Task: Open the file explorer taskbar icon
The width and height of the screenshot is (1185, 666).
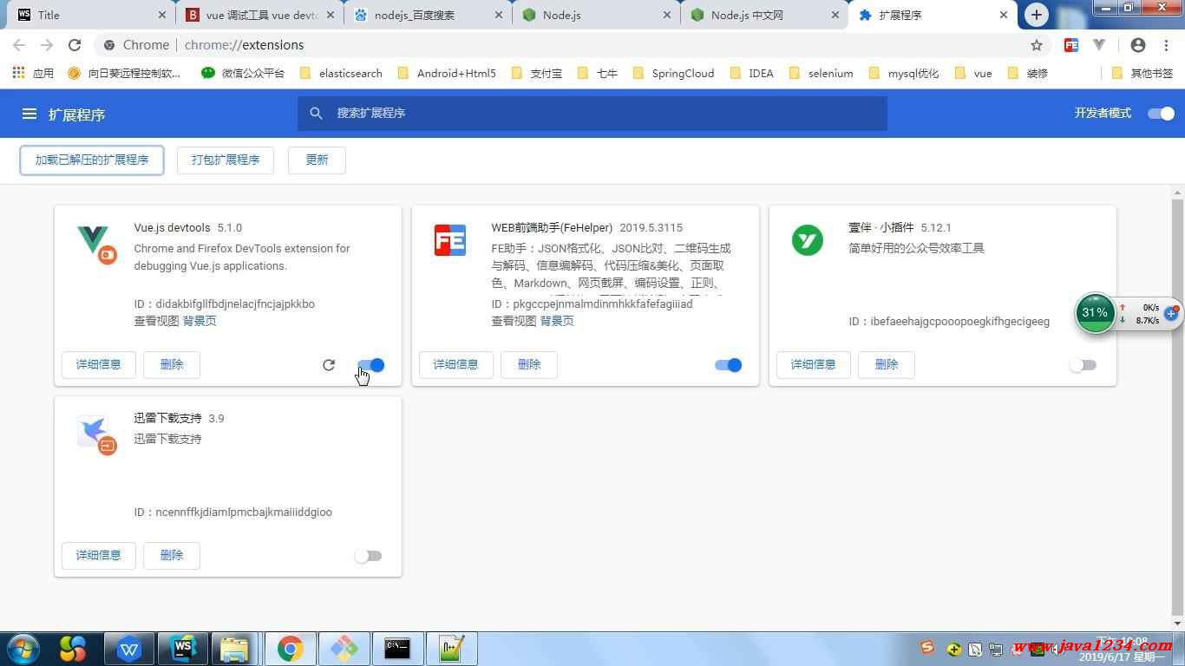Action: pyautogui.click(x=236, y=649)
